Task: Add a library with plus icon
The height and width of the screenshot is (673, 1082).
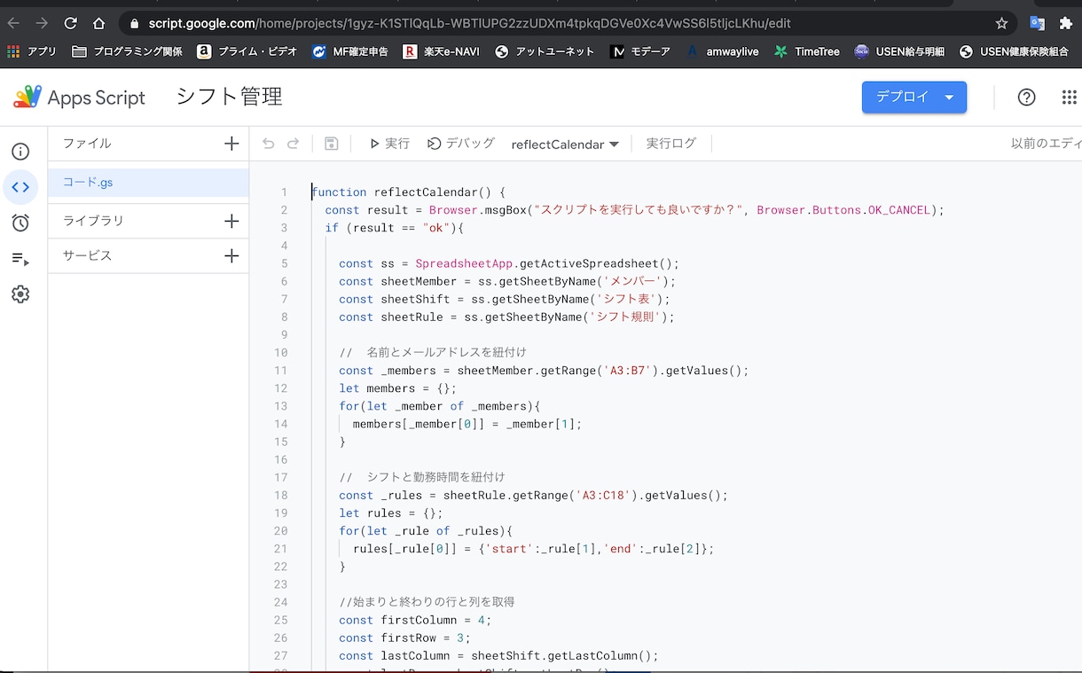Action: 231,221
